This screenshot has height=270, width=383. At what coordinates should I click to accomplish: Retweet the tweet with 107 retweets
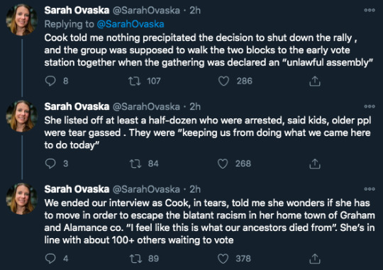[x=135, y=81]
